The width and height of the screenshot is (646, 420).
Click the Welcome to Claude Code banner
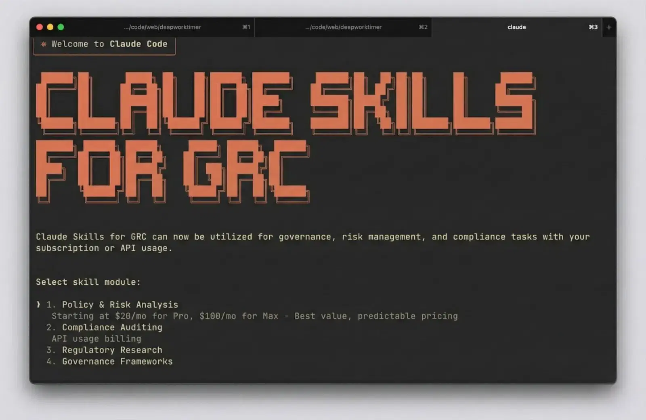pyautogui.click(x=104, y=44)
